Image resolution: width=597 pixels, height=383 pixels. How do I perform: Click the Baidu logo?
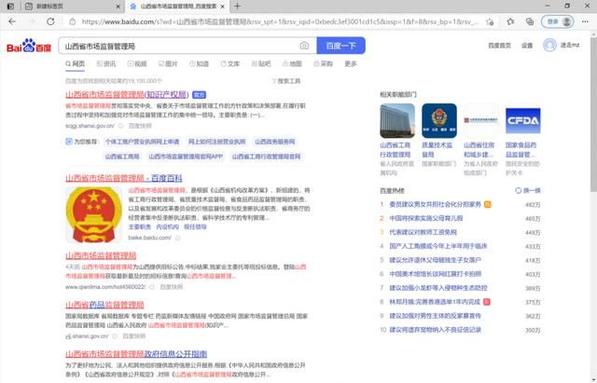[x=29, y=46]
